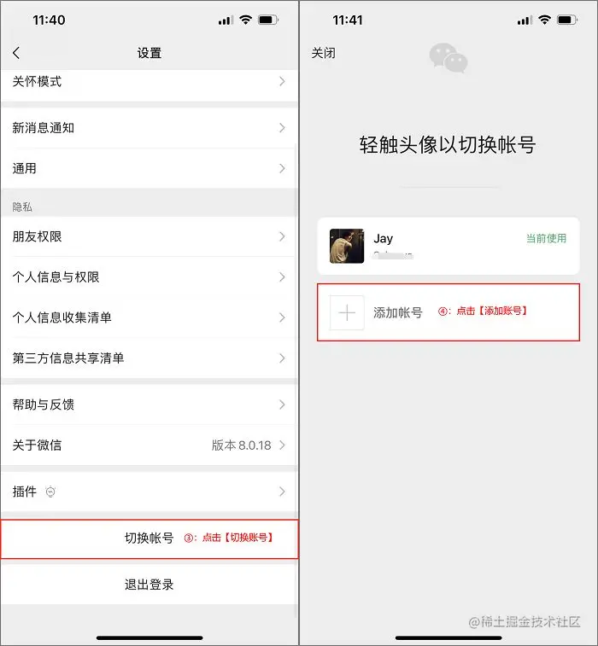The image size is (598, 646).
Task: Tap 切换帐号 button
Action: (x=149, y=538)
